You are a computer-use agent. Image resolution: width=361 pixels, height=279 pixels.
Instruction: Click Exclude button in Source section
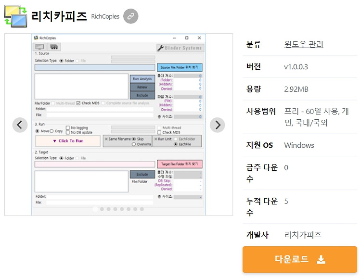click(142, 95)
